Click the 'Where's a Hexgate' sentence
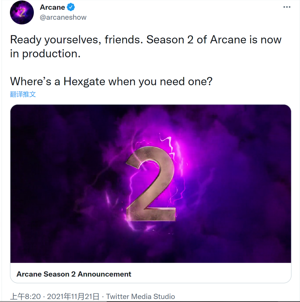This screenshot has height=302, width=300. click(111, 82)
